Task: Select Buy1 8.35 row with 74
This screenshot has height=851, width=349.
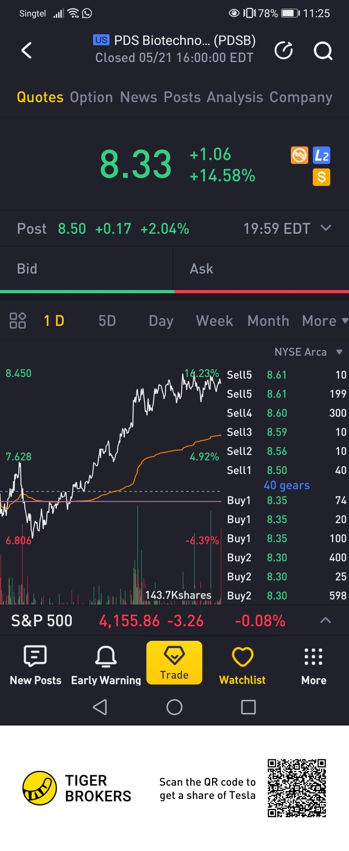Action: (287, 500)
